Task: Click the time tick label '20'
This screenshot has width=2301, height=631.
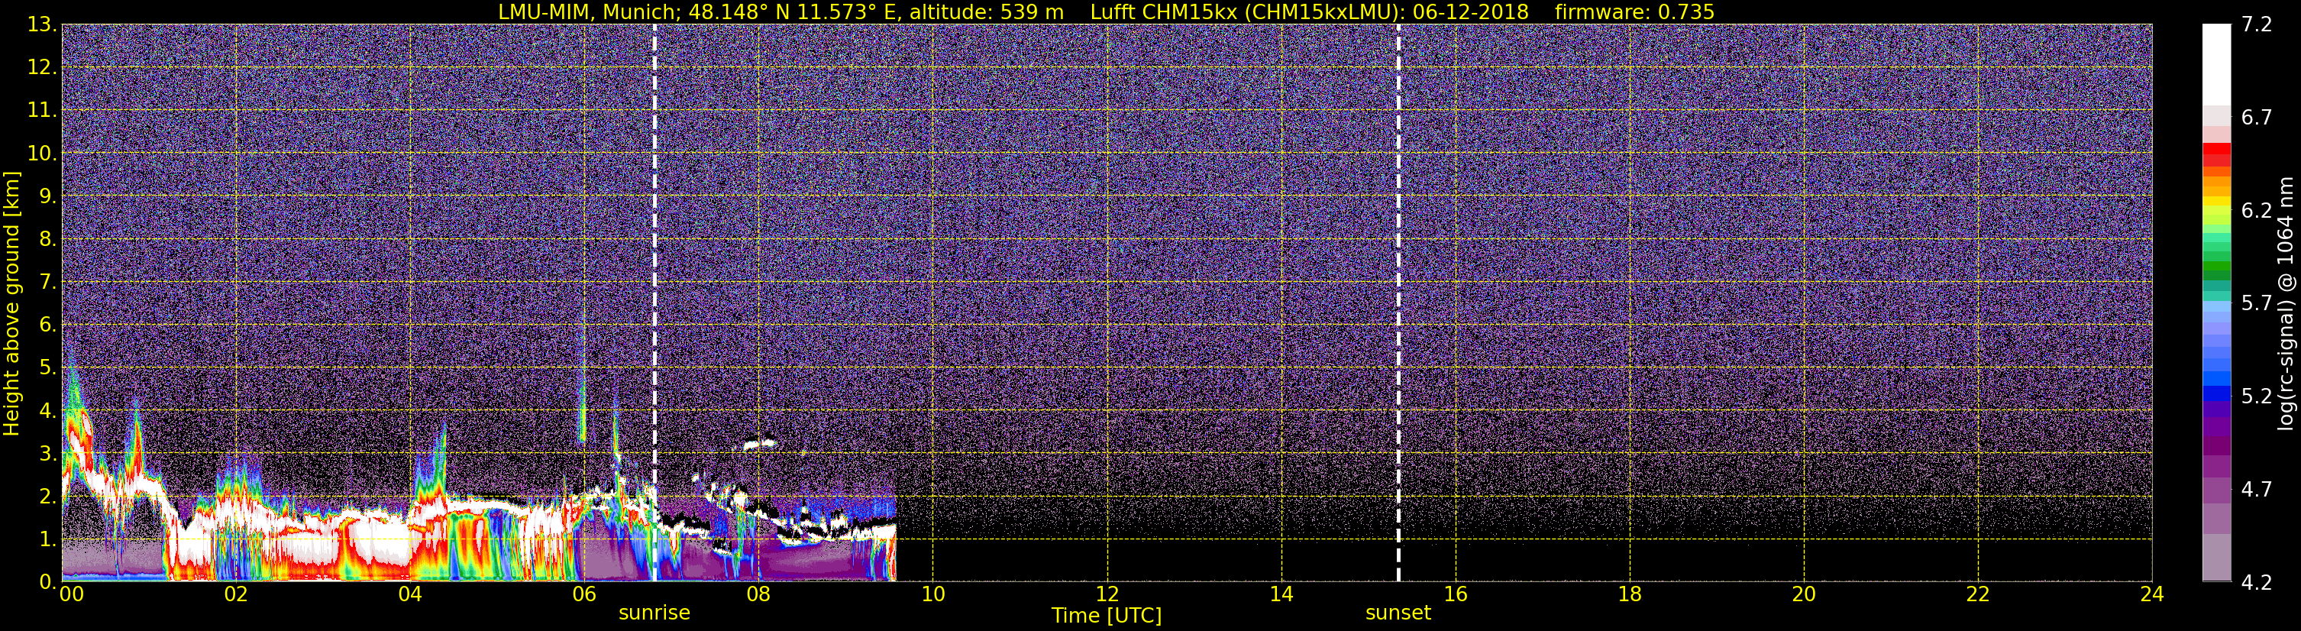Action: pos(1804,594)
